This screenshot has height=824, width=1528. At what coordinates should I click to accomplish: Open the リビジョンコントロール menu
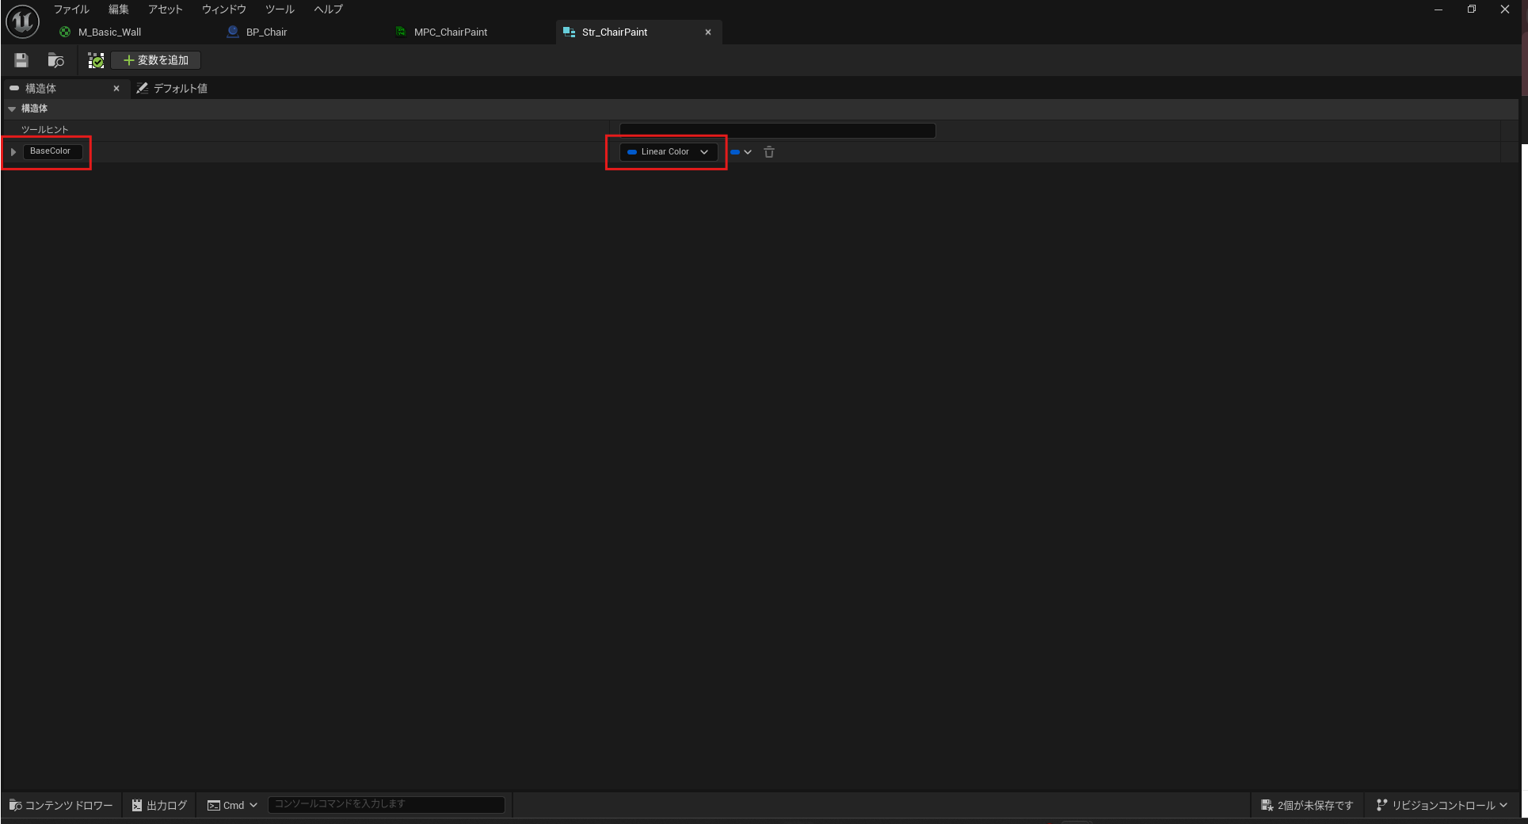point(1442,805)
